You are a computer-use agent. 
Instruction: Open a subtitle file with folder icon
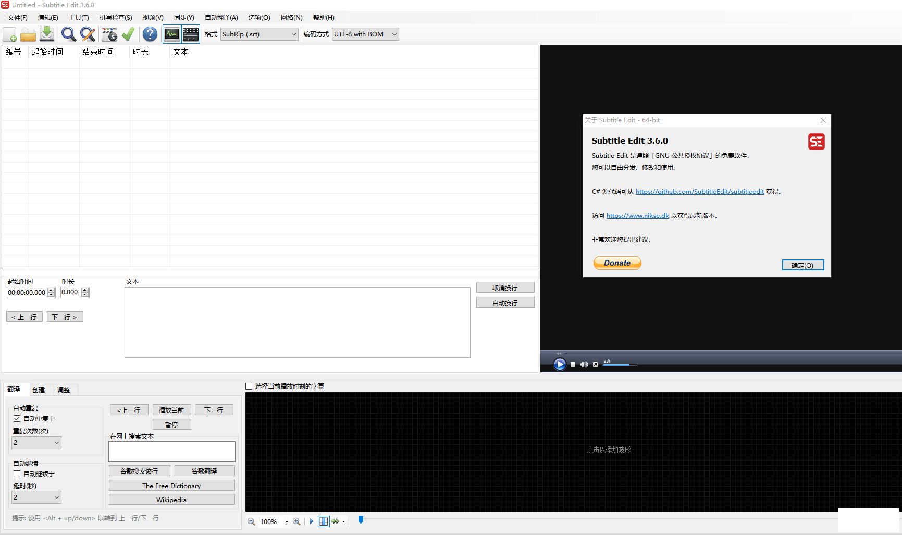pyautogui.click(x=28, y=34)
